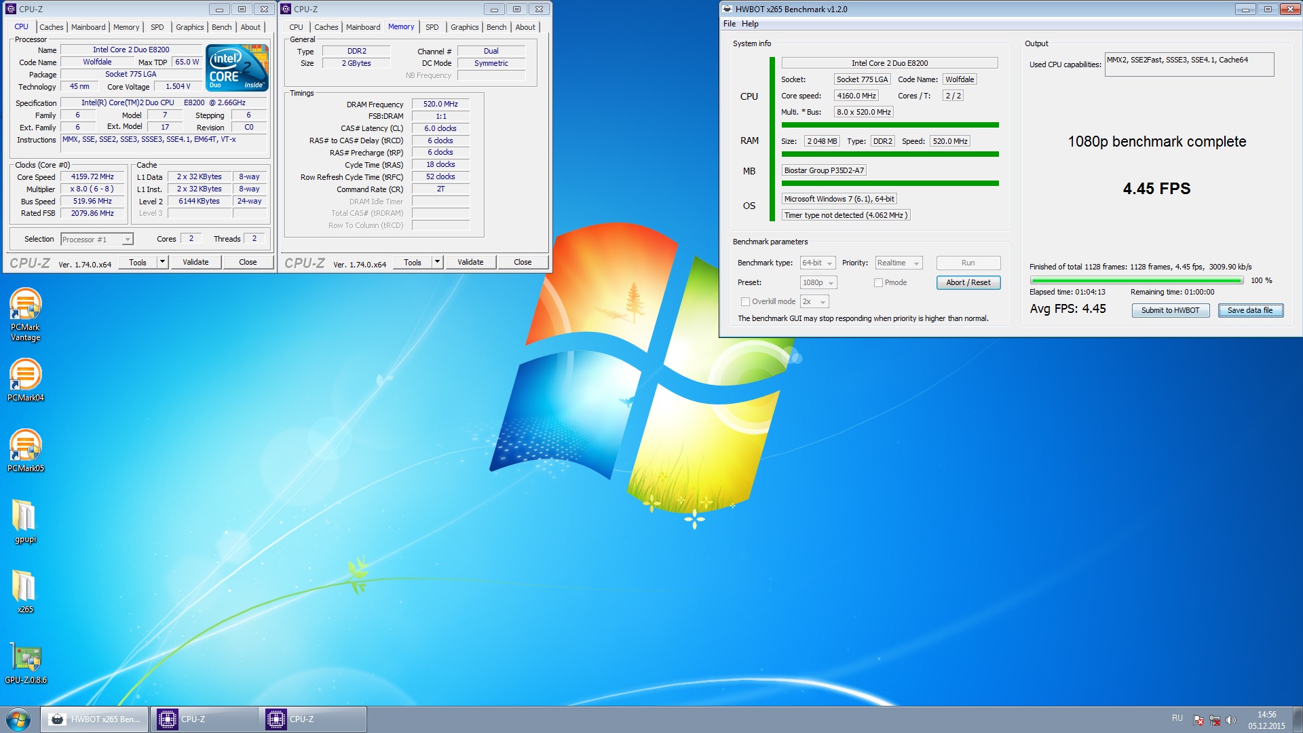Switch to HWBOT x265 Benchmark taskbar button
The image size is (1303, 733).
point(95,719)
